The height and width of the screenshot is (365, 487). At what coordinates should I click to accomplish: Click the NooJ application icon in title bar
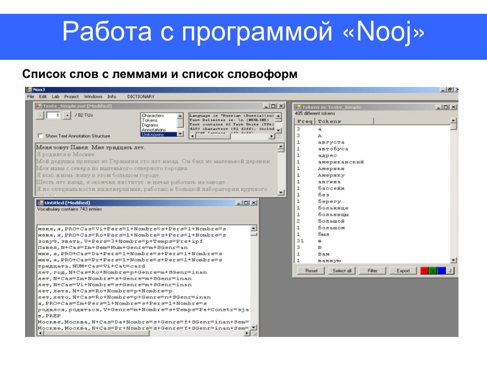coord(29,90)
